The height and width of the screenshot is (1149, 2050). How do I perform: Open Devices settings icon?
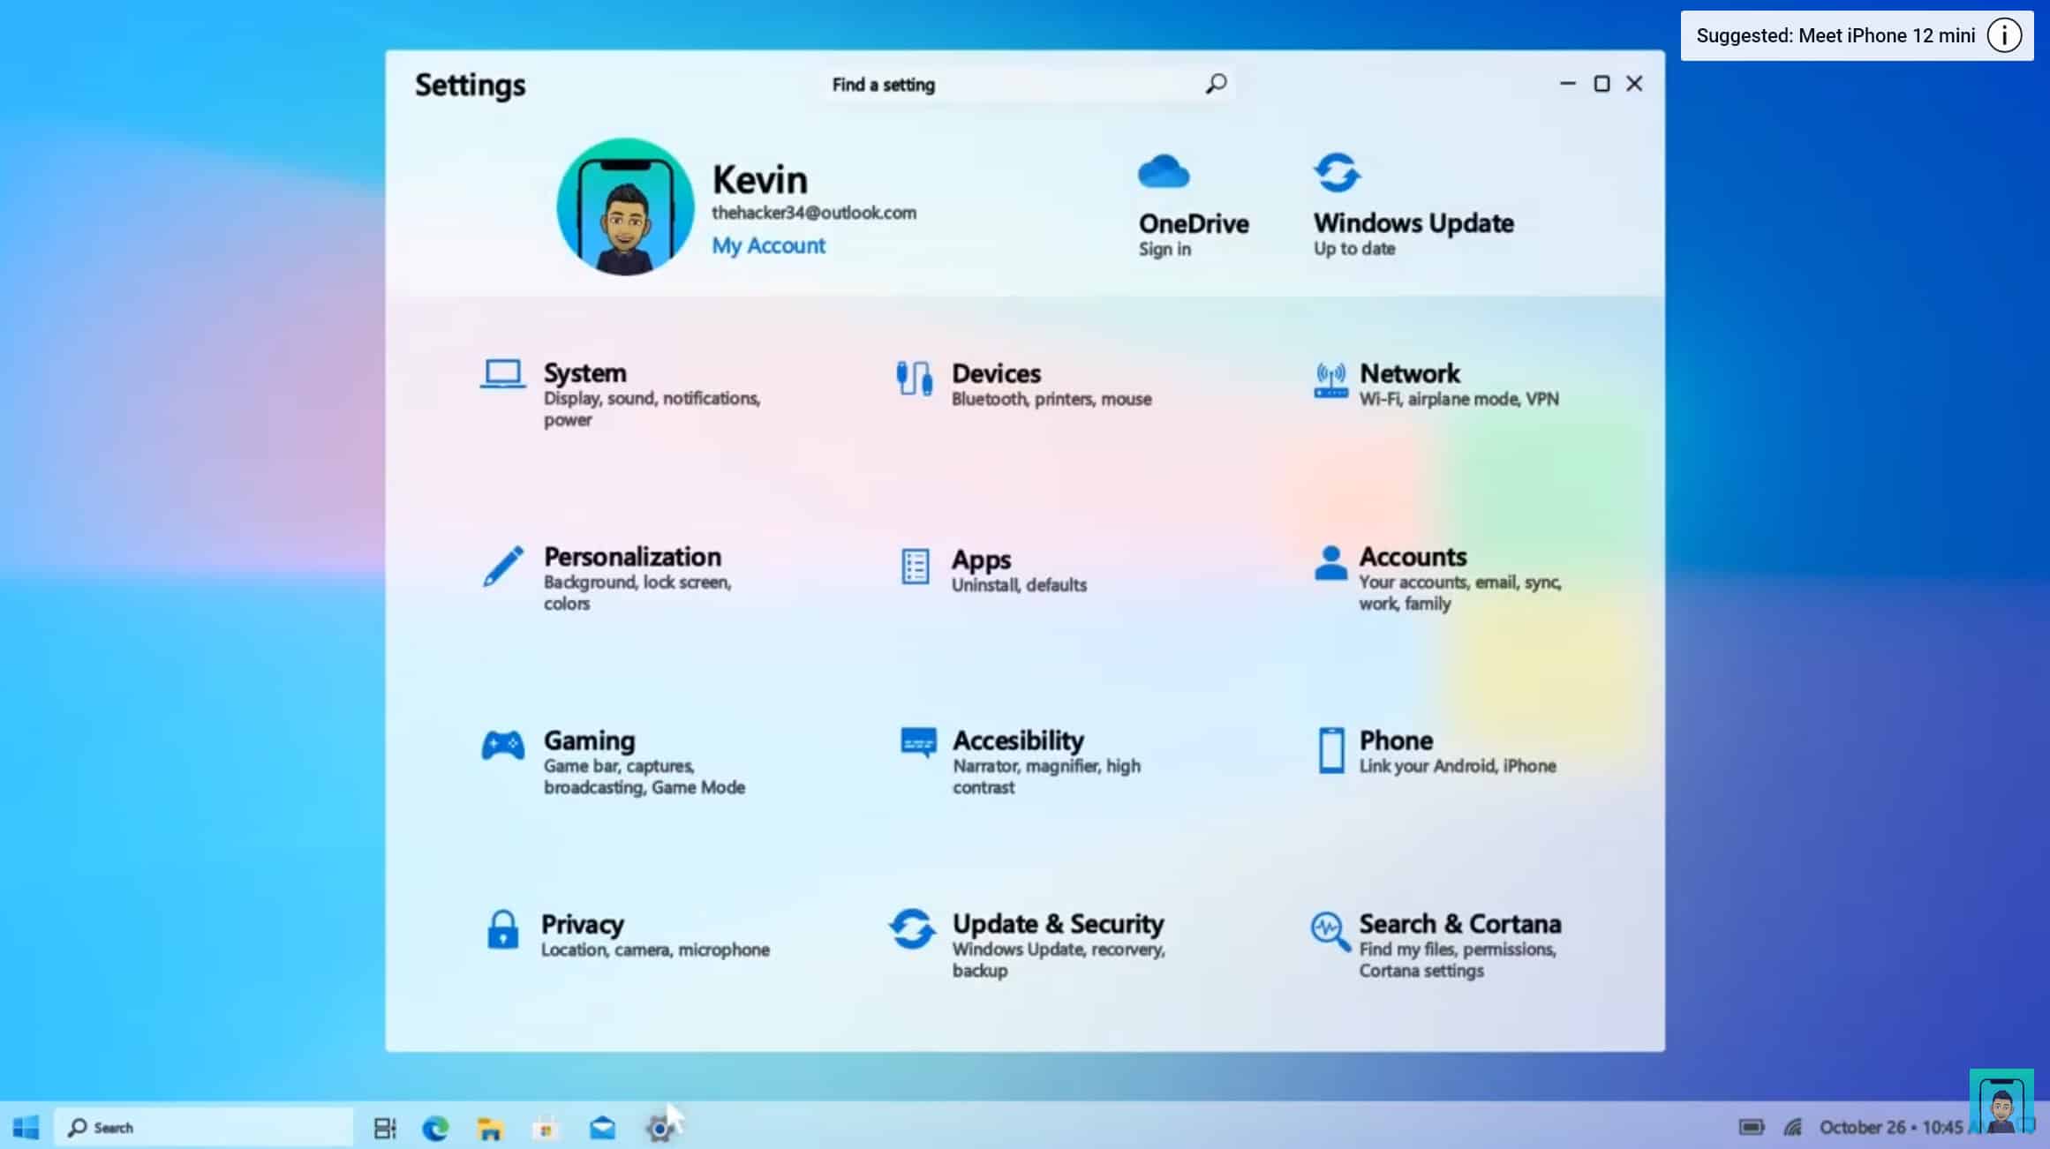tap(915, 379)
